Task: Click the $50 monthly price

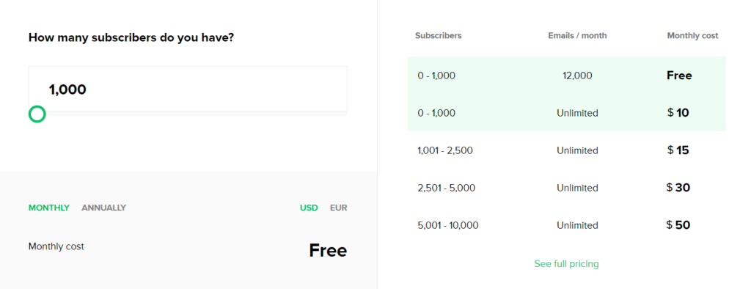Action: 678,224
